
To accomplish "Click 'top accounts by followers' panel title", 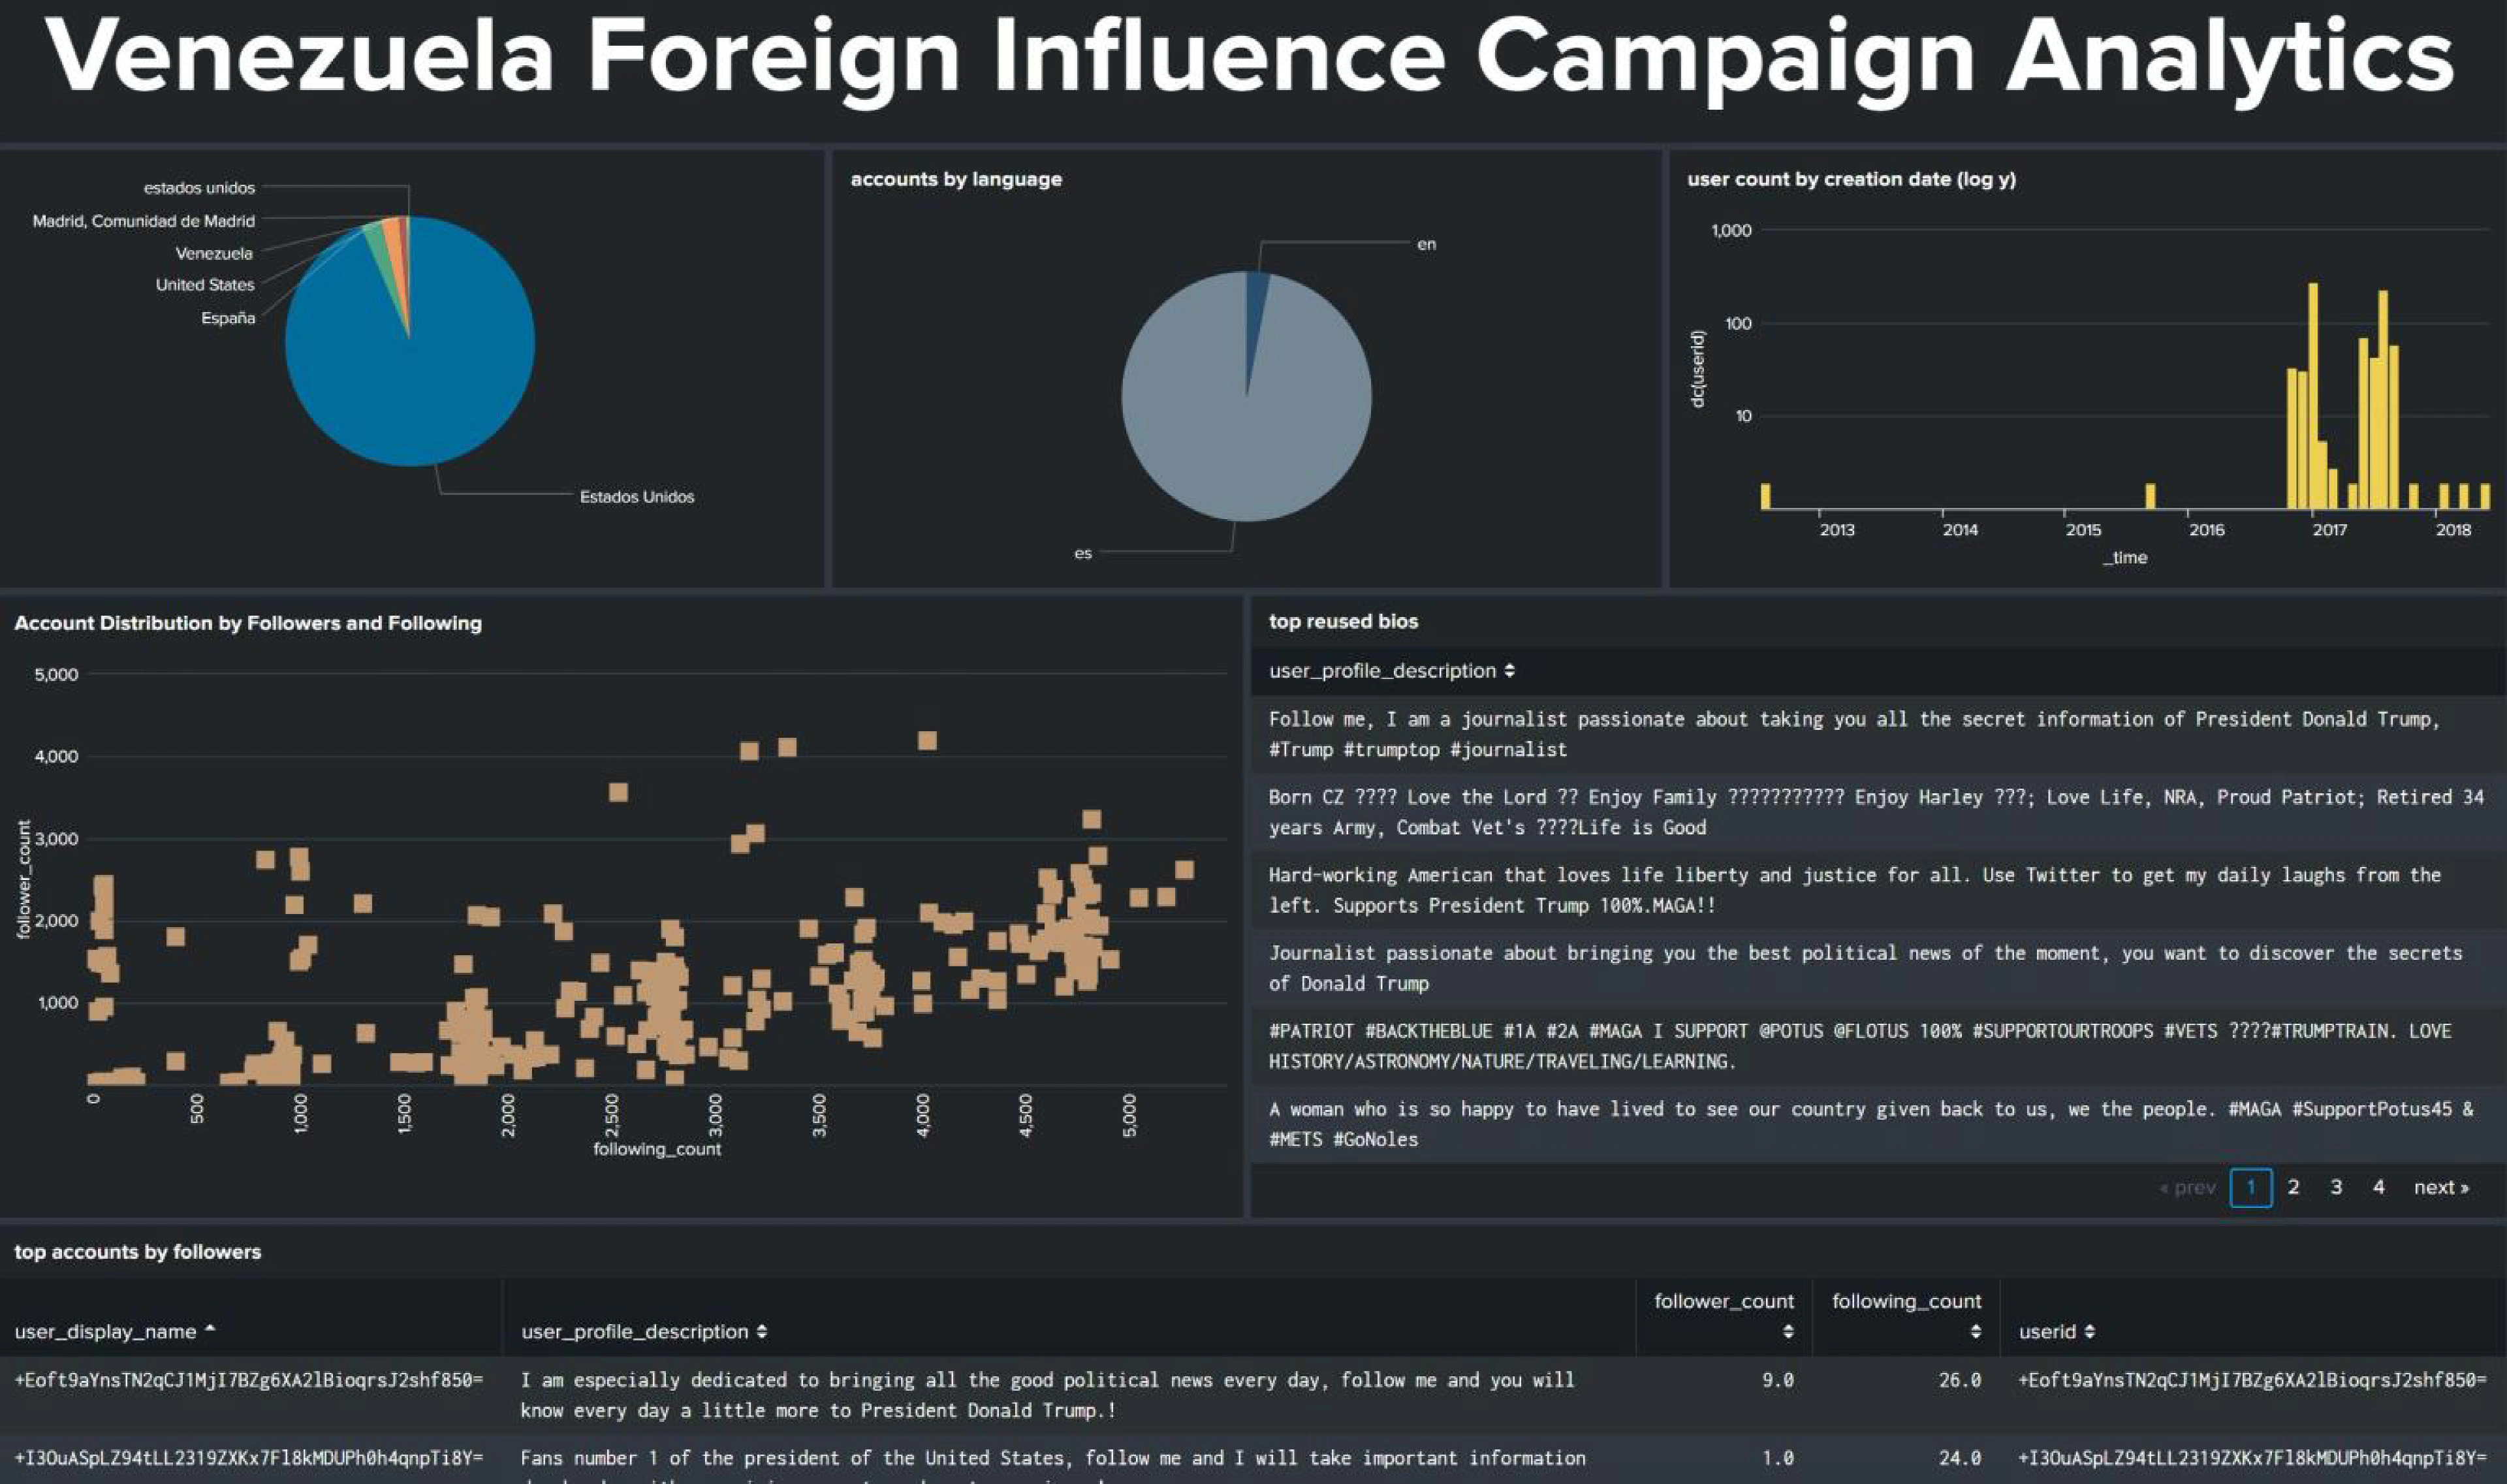I will coord(137,1251).
